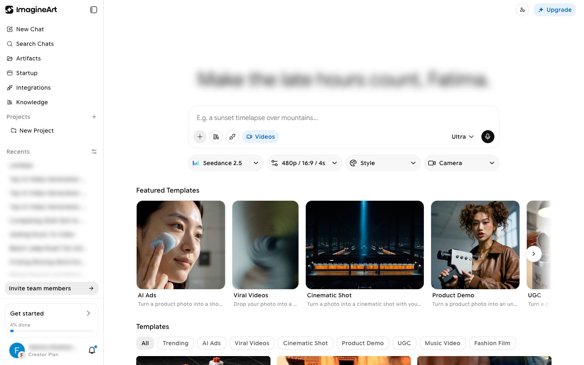Image resolution: width=584 pixels, height=365 pixels.
Task: Open the Camera dropdown
Action: point(462,163)
